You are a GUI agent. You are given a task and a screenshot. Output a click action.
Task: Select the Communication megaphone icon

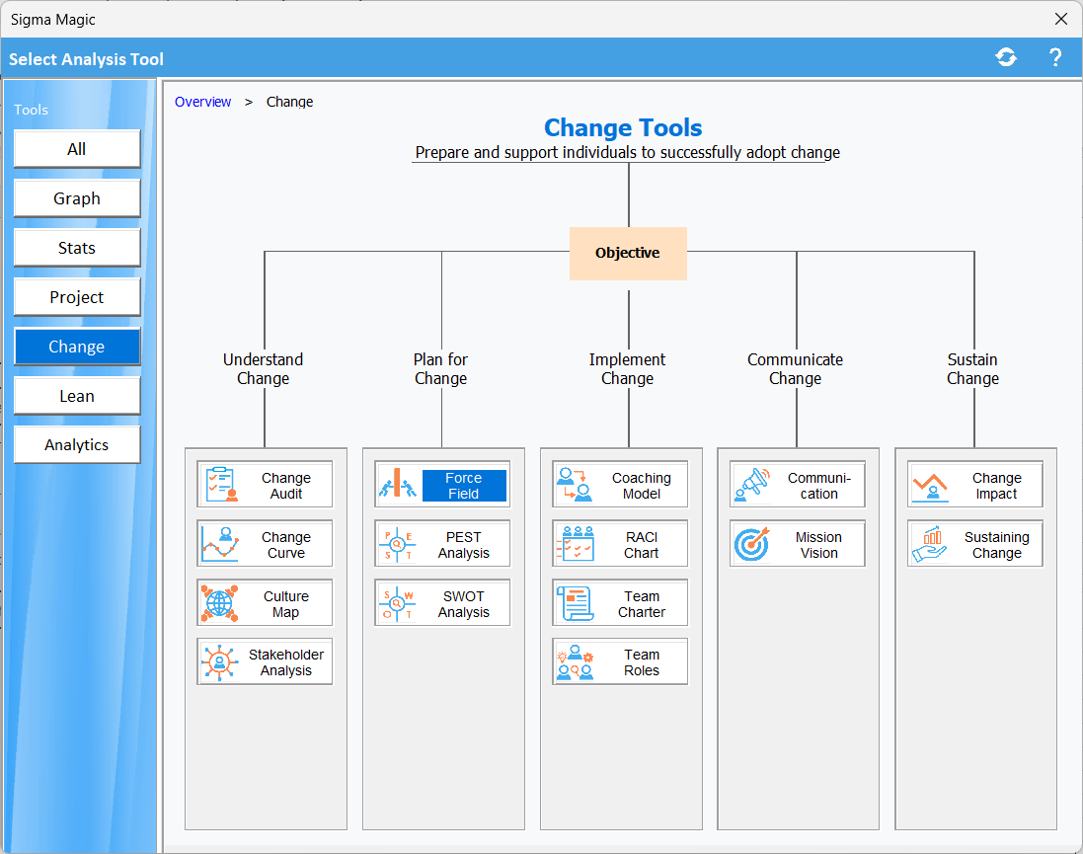pos(752,485)
